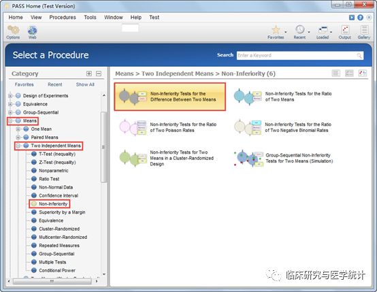This screenshot has width=377, height=292.
Task: Open Group-Sequential Non-Inferiority Tests (Simulation)
Action: point(283,158)
